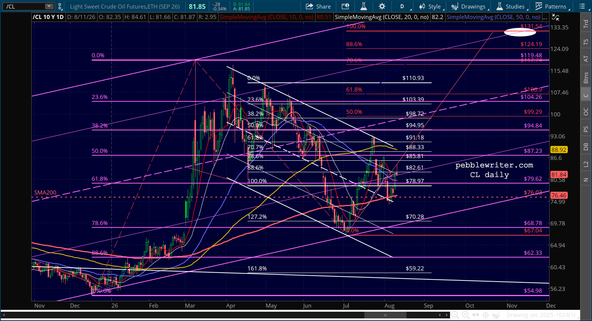592x321 pixels.
Task: Click the 81.84 red last-price bubble
Action: (x=559, y=174)
